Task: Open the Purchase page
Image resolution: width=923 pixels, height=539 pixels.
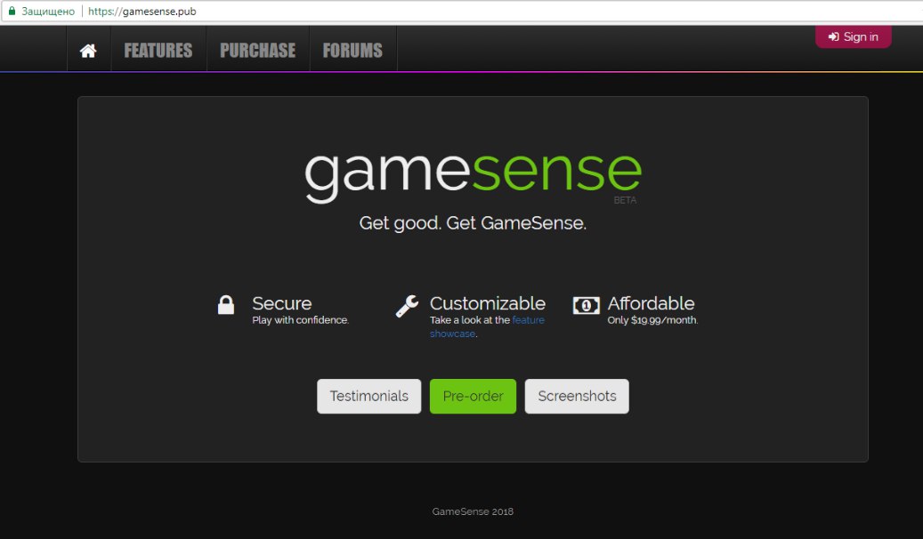Action: click(258, 51)
